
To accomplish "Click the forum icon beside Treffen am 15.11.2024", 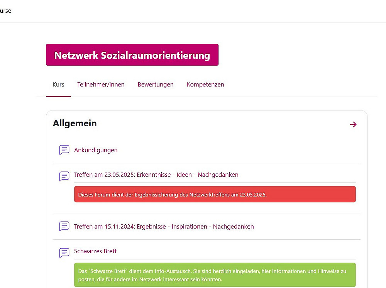I will coord(64,226).
